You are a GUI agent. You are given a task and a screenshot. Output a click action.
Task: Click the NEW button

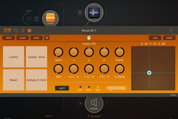click(9, 38)
